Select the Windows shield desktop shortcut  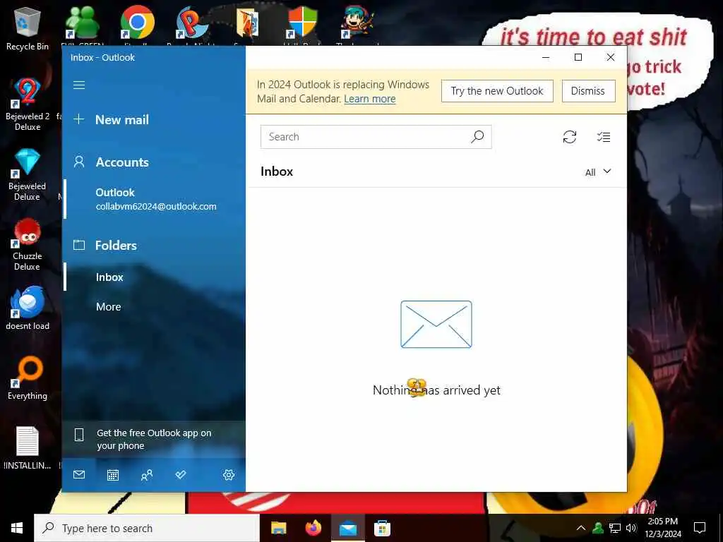tap(302, 23)
